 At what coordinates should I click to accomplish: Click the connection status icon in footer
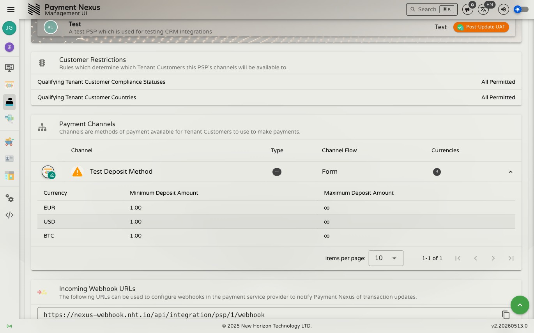[x=9, y=326]
